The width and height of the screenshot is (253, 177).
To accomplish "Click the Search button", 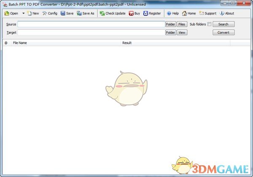I will tap(223, 24).
